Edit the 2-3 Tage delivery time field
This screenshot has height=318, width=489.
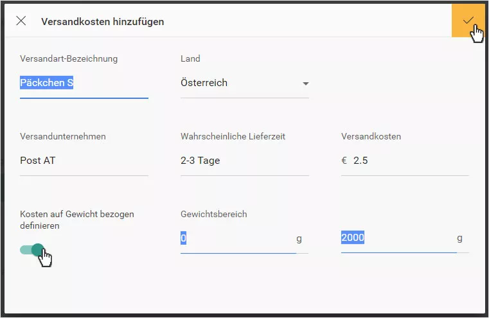coord(244,161)
